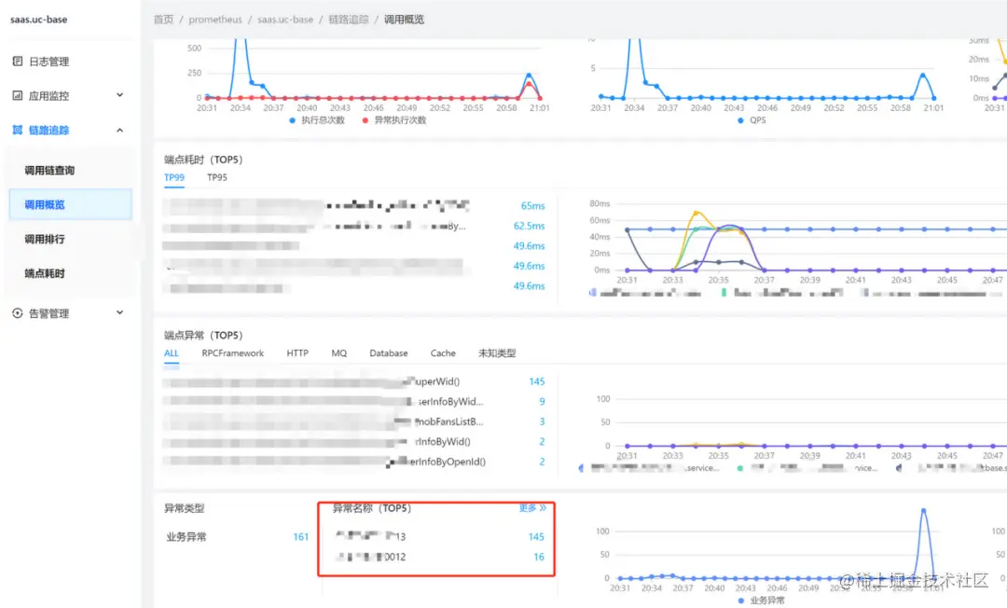Click the rInfoByWid() endpoint exception row
This screenshot has height=608, width=1007.
click(x=353, y=442)
